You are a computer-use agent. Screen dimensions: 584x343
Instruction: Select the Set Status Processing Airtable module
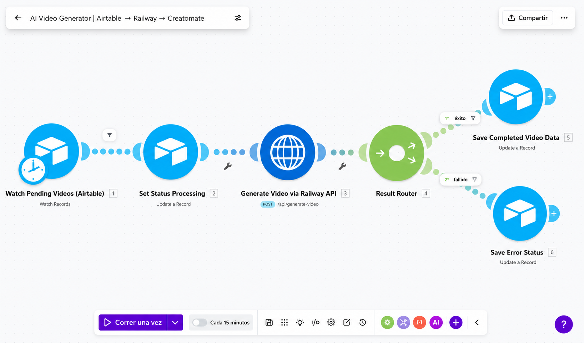click(x=171, y=152)
